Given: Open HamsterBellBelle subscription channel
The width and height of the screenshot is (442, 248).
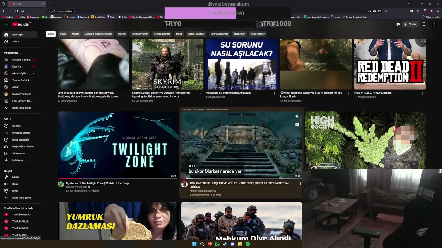Looking at the screenshot, I should coord(21,94).
